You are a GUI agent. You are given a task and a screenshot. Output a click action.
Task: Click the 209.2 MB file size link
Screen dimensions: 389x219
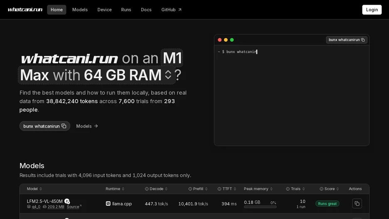click(x=56, y=207)
